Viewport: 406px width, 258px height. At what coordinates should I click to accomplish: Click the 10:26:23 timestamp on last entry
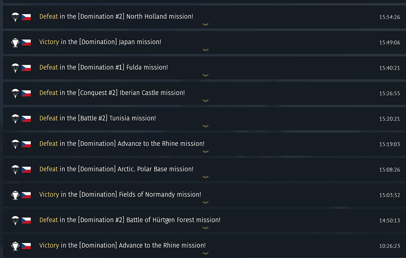[x=389, y=246]
